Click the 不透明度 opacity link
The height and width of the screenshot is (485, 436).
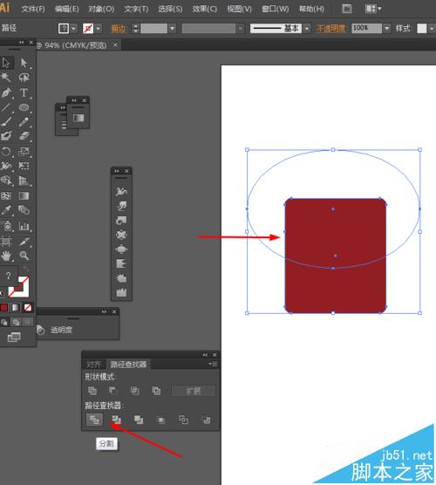click(330, 29)
